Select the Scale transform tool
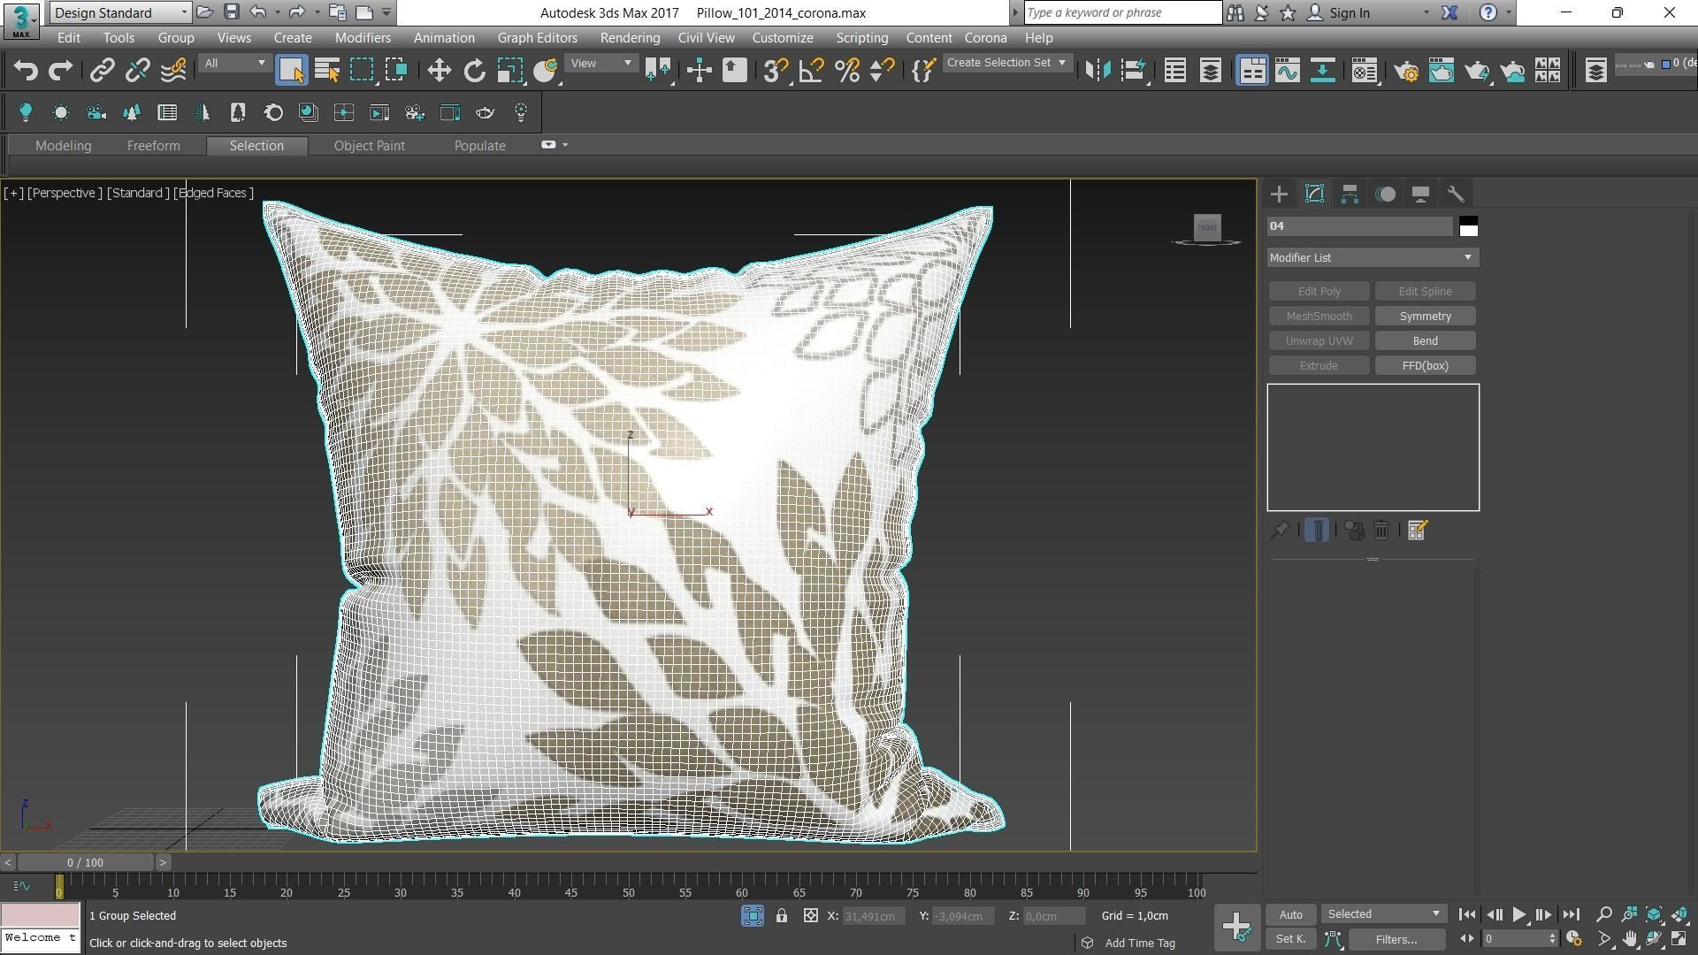Image resolution: width=1698 pixels, height=955 pixels. pos(510,71)
